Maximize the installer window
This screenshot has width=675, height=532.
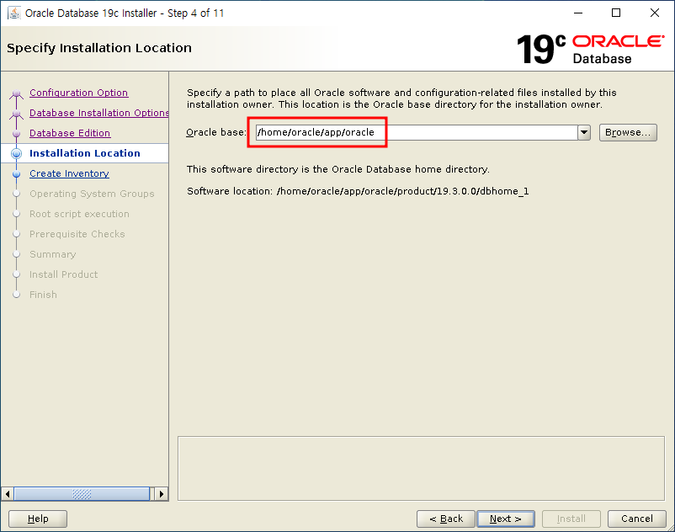(x=616, y=13)
